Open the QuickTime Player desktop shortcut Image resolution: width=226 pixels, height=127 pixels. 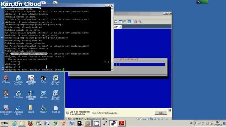(18, 110)
